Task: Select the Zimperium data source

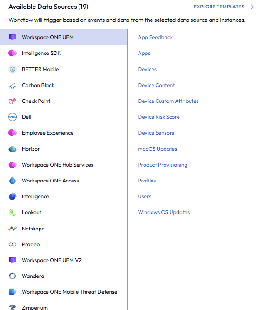Action: [64, 305]
